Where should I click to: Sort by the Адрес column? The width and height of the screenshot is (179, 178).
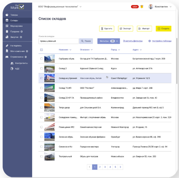(137, 50)
